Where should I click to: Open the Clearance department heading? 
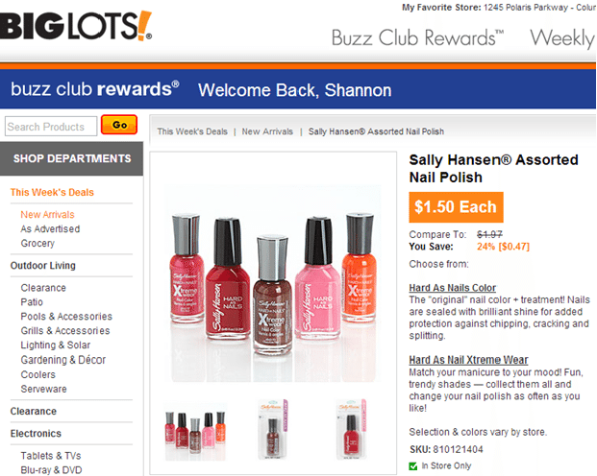point(34,411)
